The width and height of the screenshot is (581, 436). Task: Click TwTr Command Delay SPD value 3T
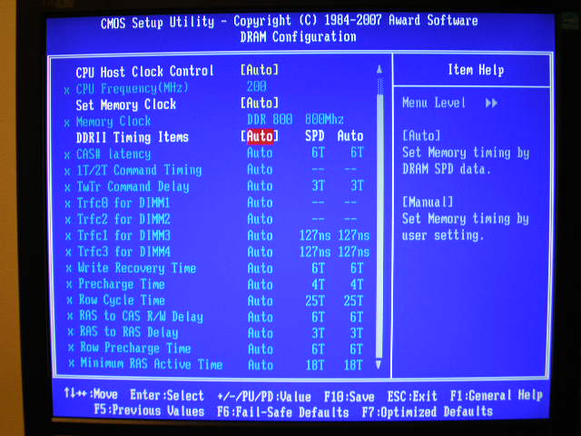(318, 185)
